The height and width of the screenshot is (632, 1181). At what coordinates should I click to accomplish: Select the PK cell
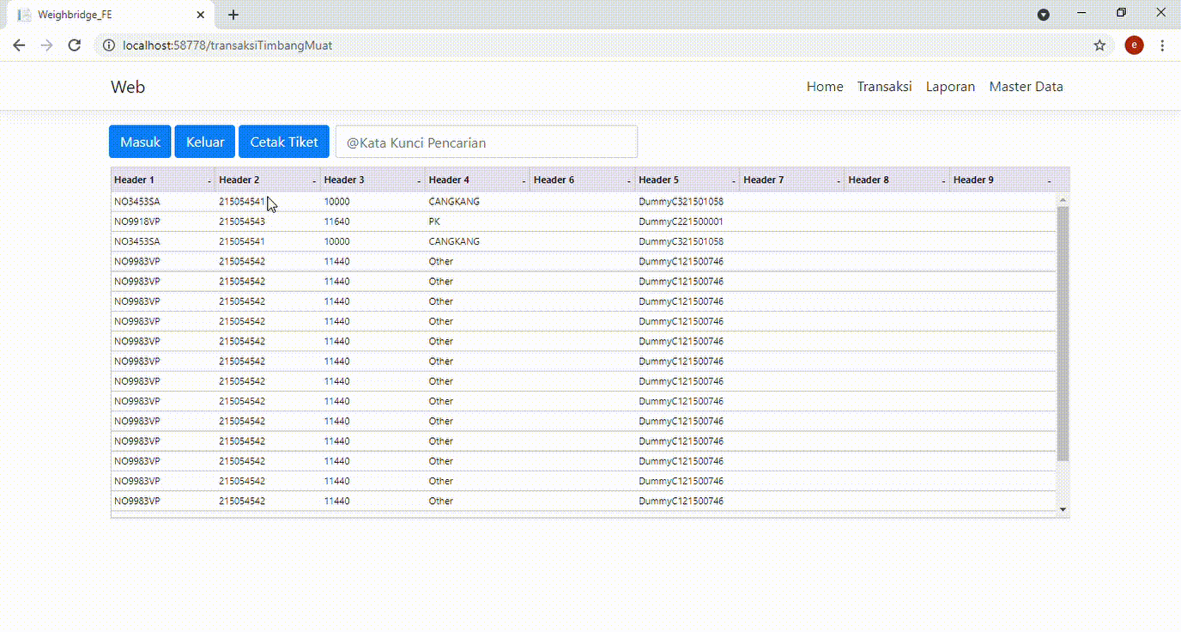(x=477, y=222)
